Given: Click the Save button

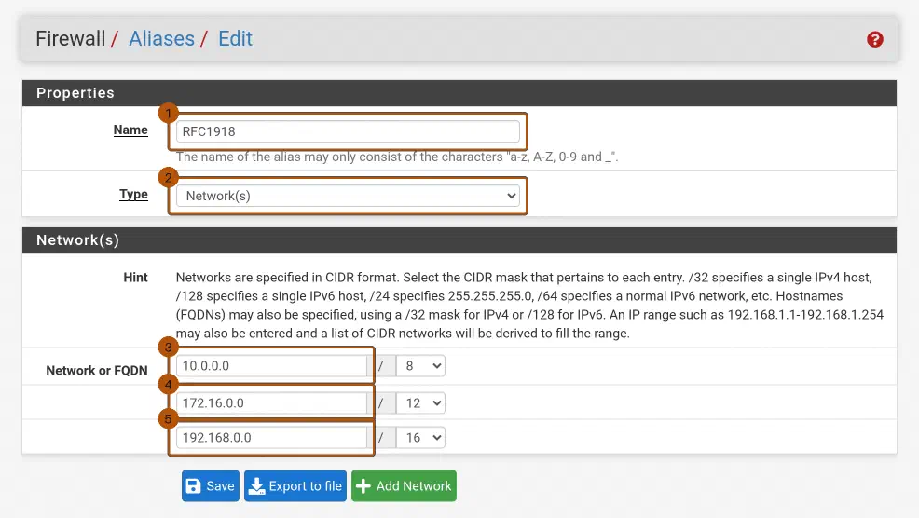Looking at the screenshot, I should point(211,485).
